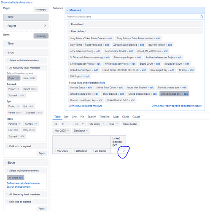
Task: Click Show available dimensions link
Action: coord(17,2)
